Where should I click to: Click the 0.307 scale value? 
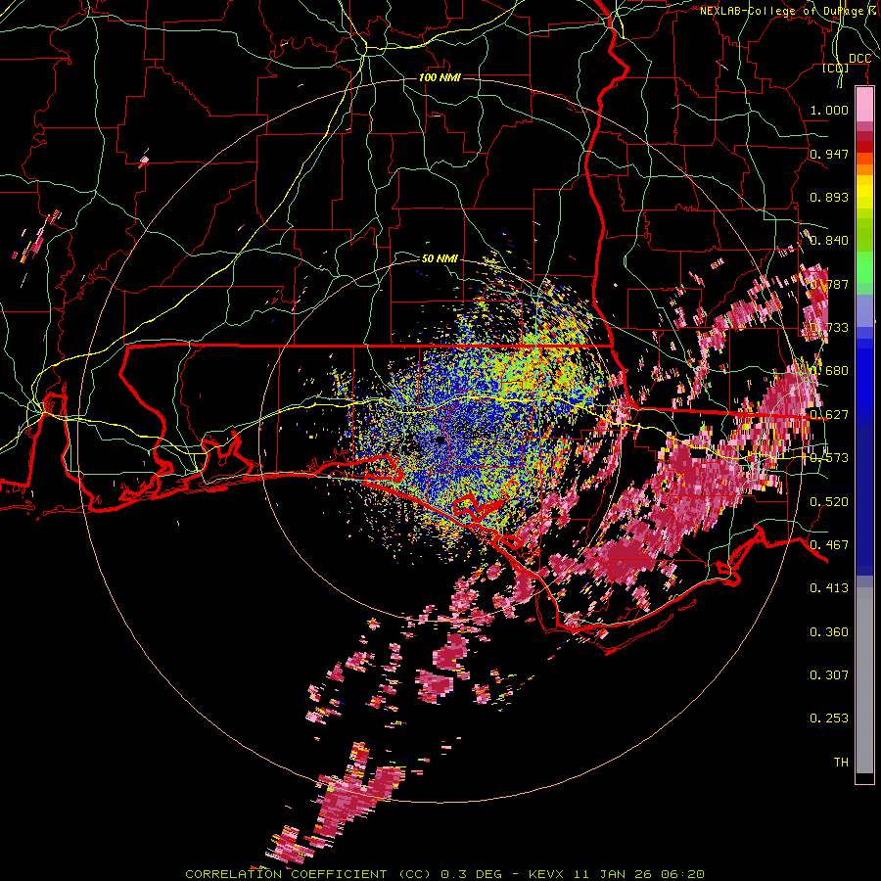pos(829,674)
